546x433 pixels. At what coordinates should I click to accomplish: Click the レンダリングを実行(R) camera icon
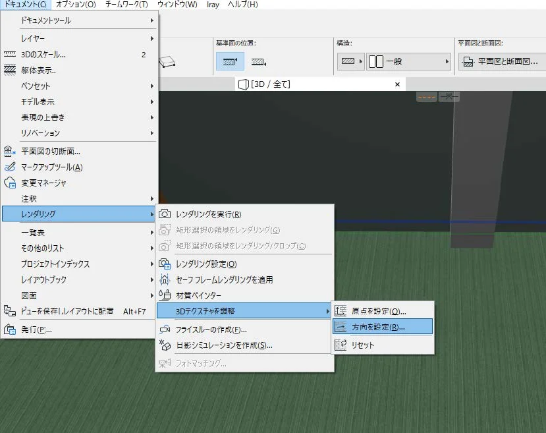point(165,214)
